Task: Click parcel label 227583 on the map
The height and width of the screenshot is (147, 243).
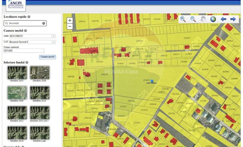Action: [x=203, y=101]
